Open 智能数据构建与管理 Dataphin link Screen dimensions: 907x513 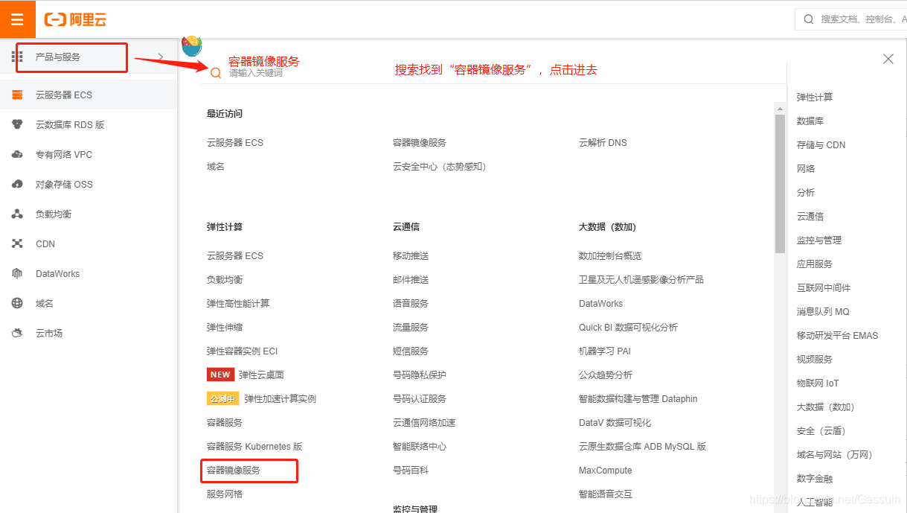click(x=638, y=399)
